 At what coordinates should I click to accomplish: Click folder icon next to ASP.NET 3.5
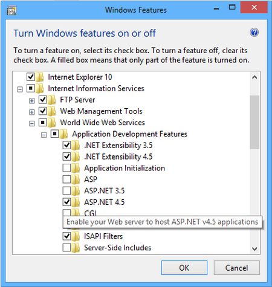(76, 191)
